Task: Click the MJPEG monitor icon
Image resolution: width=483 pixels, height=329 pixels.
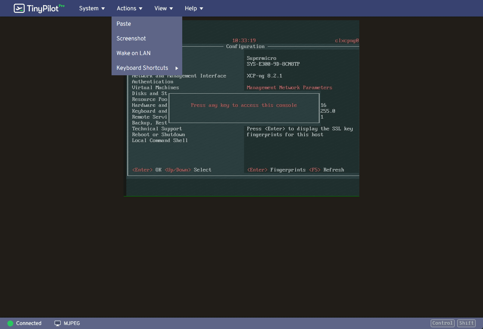Action: click(x=57, y=323)
